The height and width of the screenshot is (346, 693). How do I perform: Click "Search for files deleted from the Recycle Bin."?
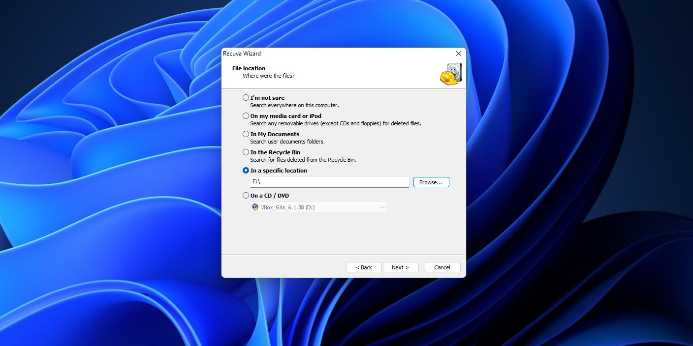click(303, 160)
